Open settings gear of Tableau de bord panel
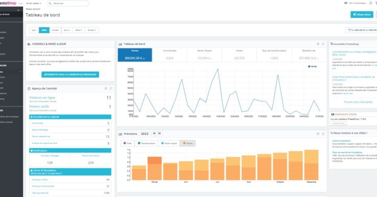 (318, 44)
